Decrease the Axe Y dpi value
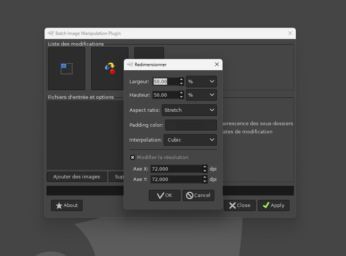346x256 pixels. (x=205, y=181)
